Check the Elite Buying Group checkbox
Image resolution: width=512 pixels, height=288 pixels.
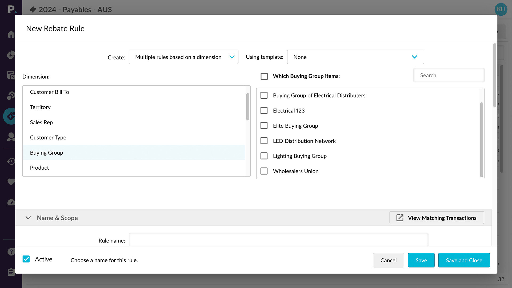(x=264, y=126)
